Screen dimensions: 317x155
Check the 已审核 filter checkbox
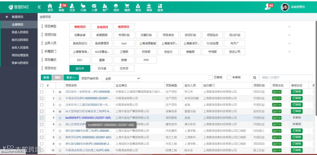point(210,77)
